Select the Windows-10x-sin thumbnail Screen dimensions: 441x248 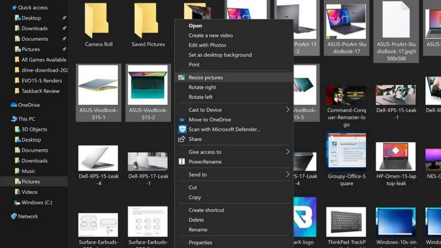[396, 222]
